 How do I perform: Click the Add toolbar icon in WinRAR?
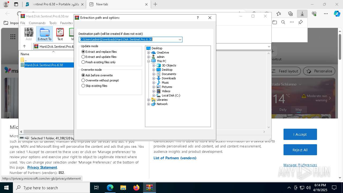click(x=29, y=34)
